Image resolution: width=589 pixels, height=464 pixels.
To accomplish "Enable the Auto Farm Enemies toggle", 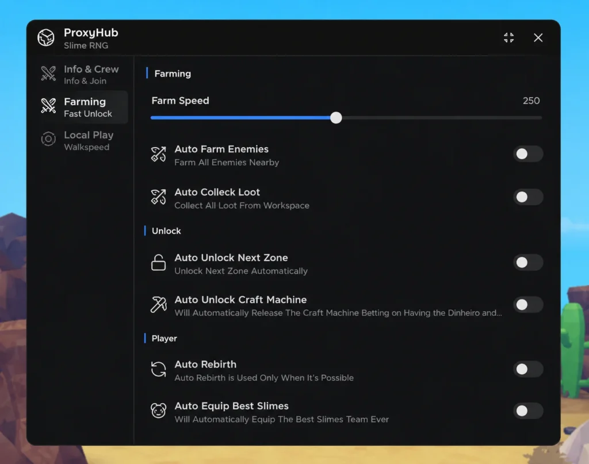I will pyautogui.click(x=528, y=154).
